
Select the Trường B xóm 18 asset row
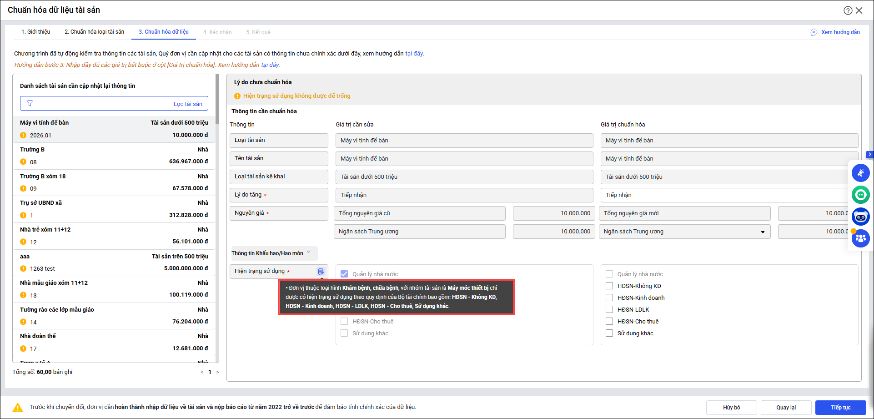point(114,182)
